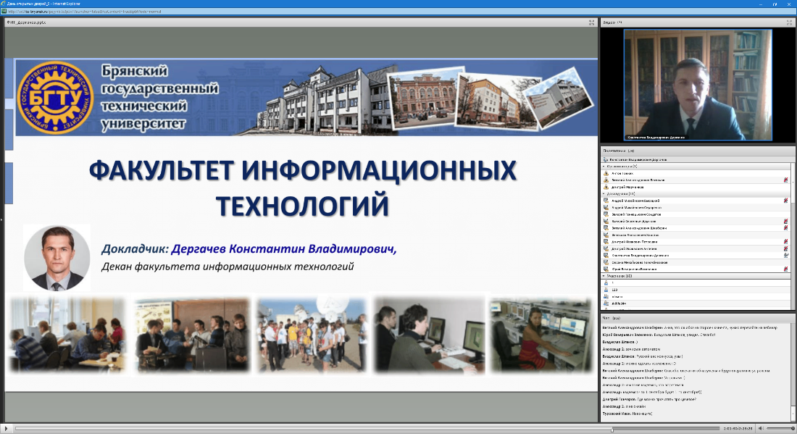Click organizer icon of third organizer Дмитрий
Viewport: 797px width, 436px height.
click(606, 187)
